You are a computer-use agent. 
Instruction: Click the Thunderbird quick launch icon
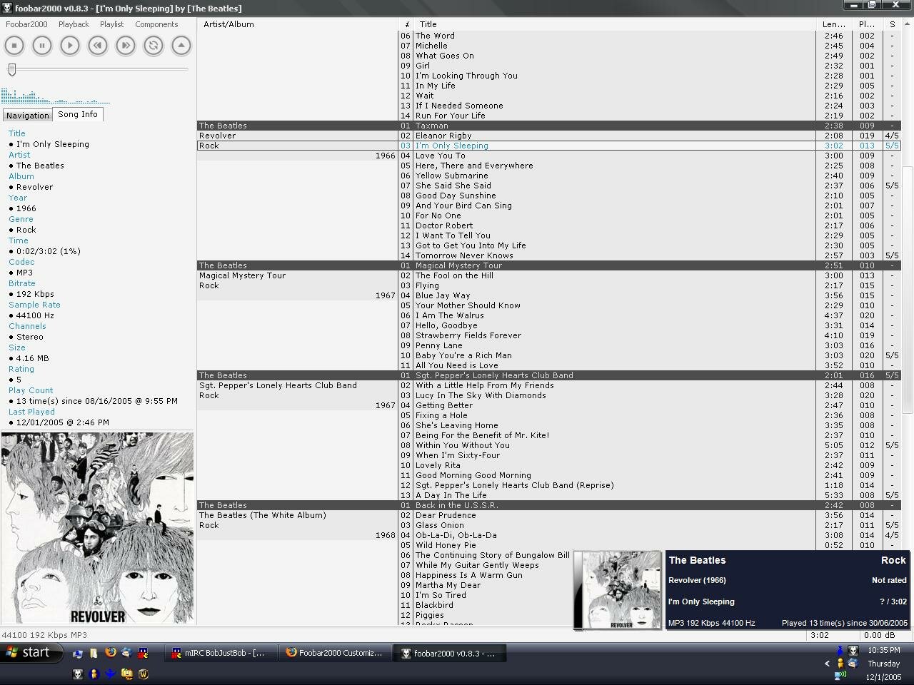coord(126,652)
